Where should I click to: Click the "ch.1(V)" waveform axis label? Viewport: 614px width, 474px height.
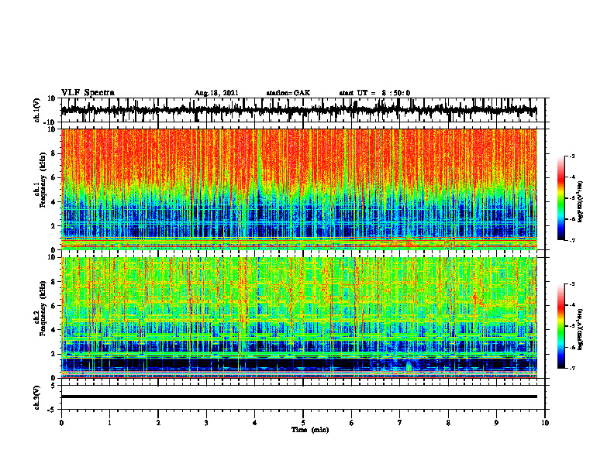pos(37,110)
